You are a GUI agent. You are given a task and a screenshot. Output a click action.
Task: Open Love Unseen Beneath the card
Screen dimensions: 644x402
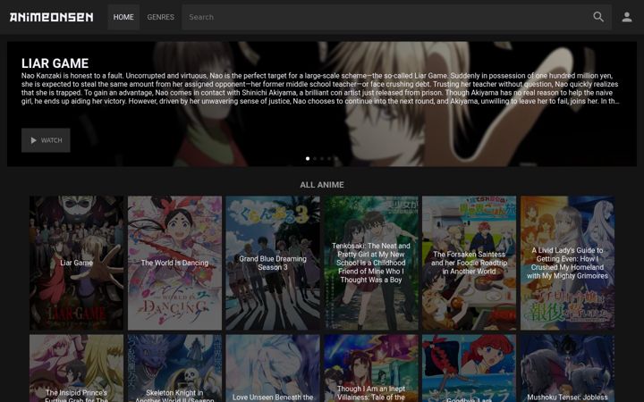(273, 368)
